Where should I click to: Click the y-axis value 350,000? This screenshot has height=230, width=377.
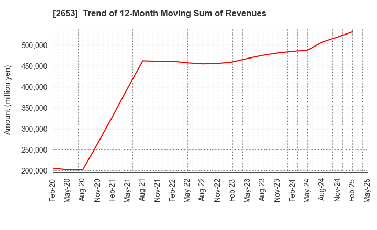34,108
